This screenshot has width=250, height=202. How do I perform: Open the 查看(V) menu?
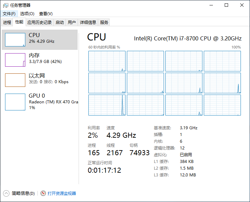point(46,14)
